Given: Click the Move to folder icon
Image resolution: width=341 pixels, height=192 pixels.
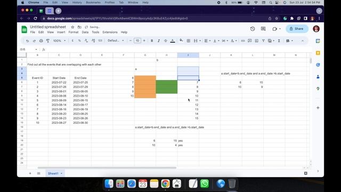Looking at the screenshot, I should tap(79, 27).
